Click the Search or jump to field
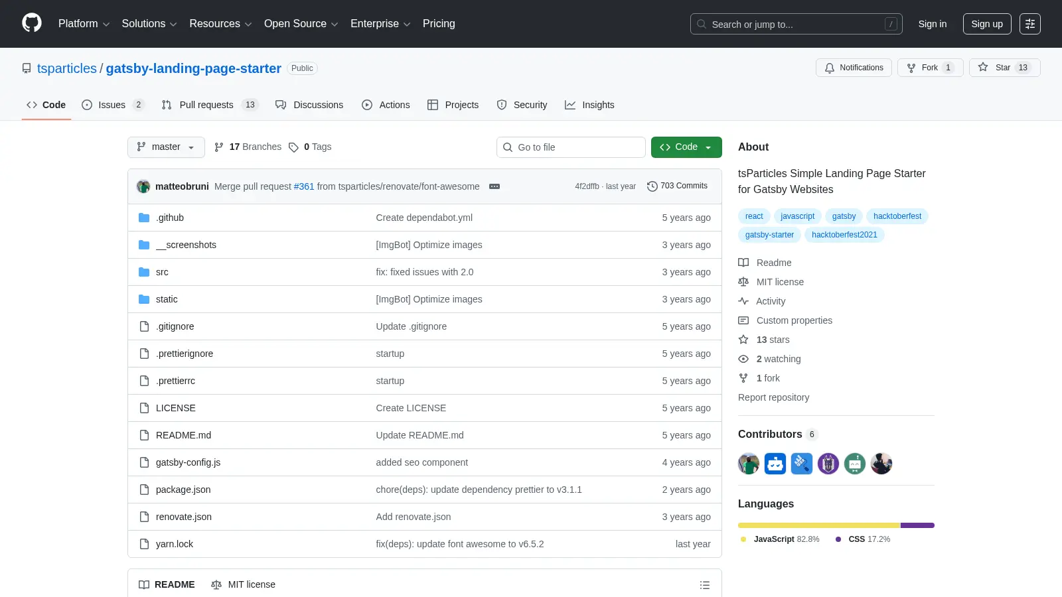The height and width of the screenshot is (597, 1062). tap(796, 24)
